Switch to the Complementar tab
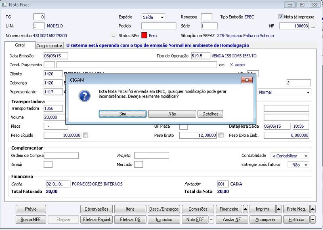This screenshot has width=323, height=230. click(49, 46)
